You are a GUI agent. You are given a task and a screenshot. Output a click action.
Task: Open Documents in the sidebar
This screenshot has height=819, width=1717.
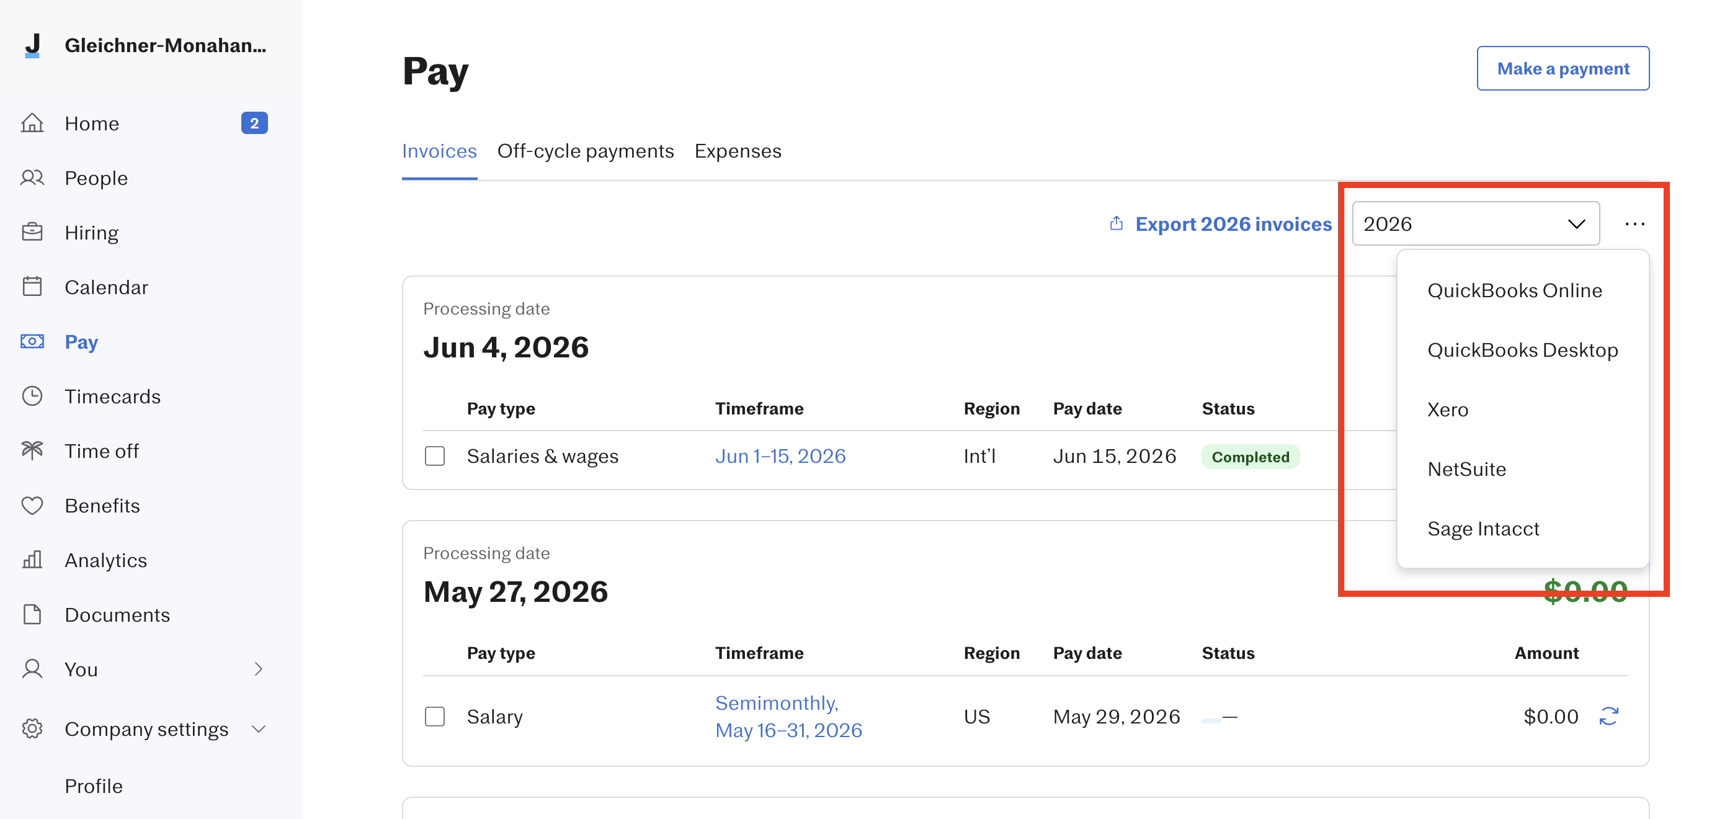pos(117,615)
